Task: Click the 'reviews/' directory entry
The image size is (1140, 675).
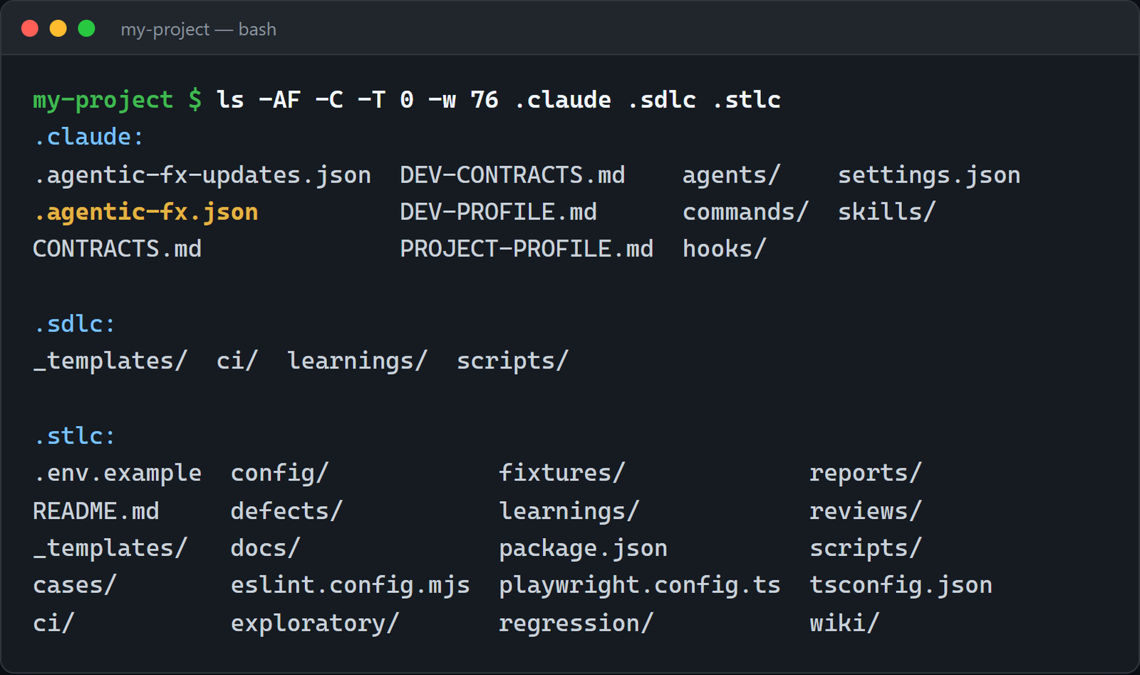Action: coord(866,511)
